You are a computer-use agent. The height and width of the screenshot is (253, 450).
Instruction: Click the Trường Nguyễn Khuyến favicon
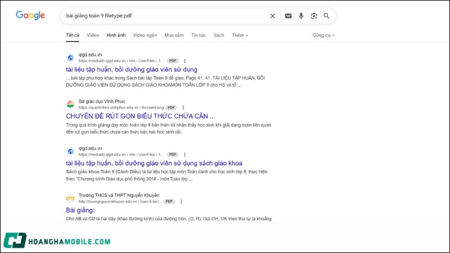70,198
